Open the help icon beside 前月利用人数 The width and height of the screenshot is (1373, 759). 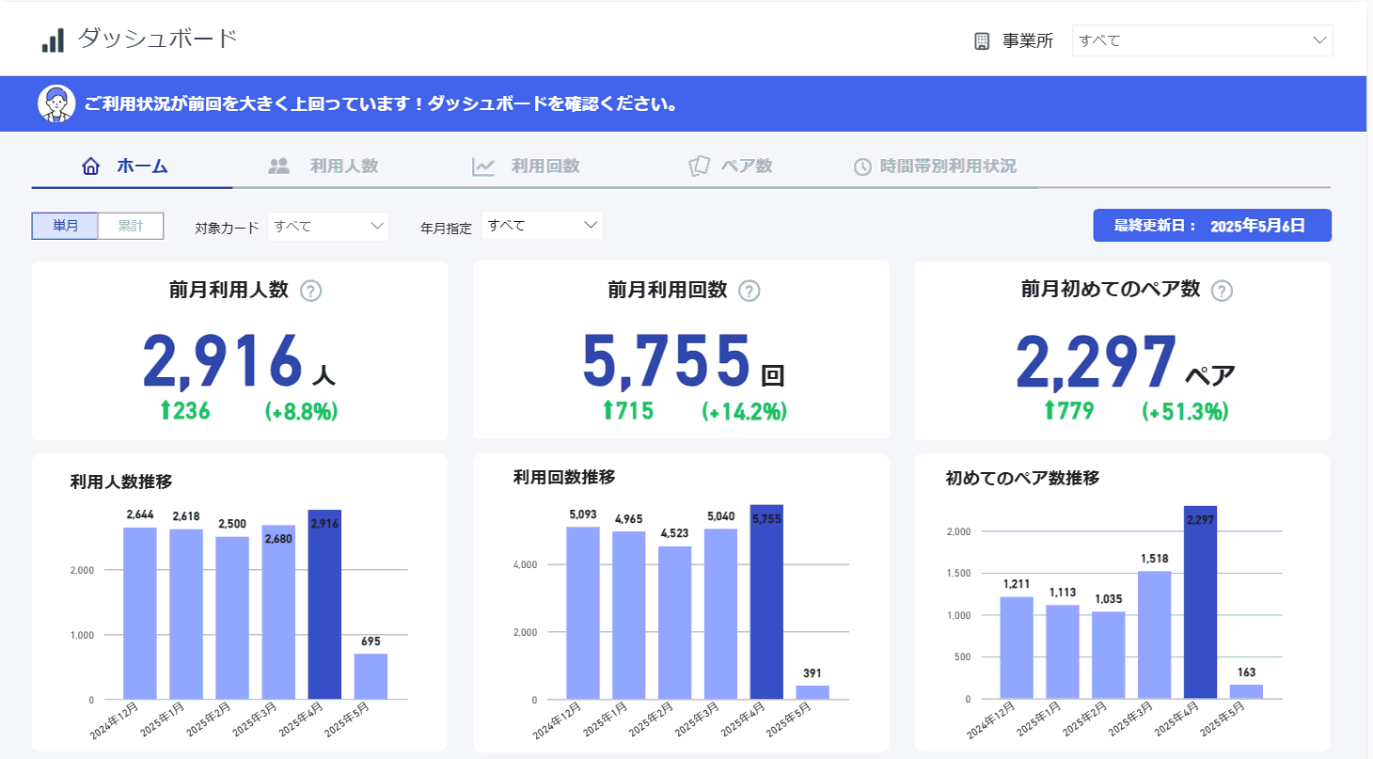[311, 292]
